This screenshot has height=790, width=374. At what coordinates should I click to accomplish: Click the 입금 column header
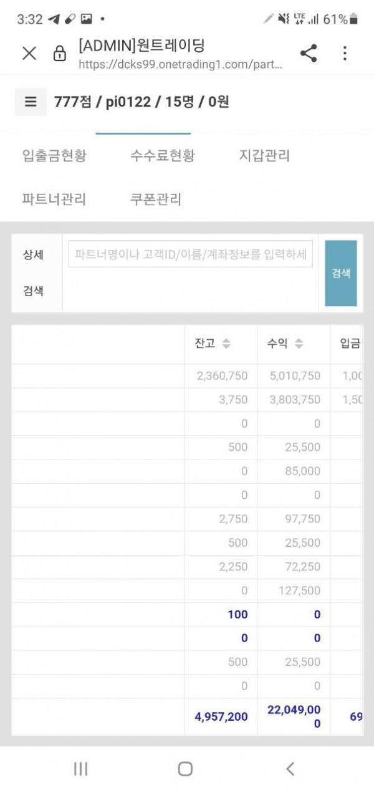(x=350, y=344)
